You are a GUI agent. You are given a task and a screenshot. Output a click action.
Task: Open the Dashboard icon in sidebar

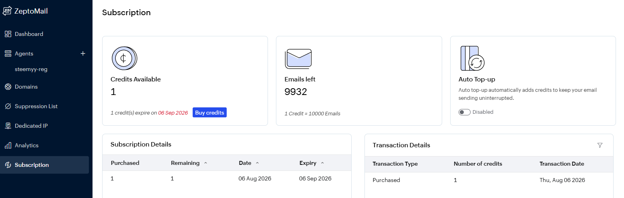tap(8, 34)
